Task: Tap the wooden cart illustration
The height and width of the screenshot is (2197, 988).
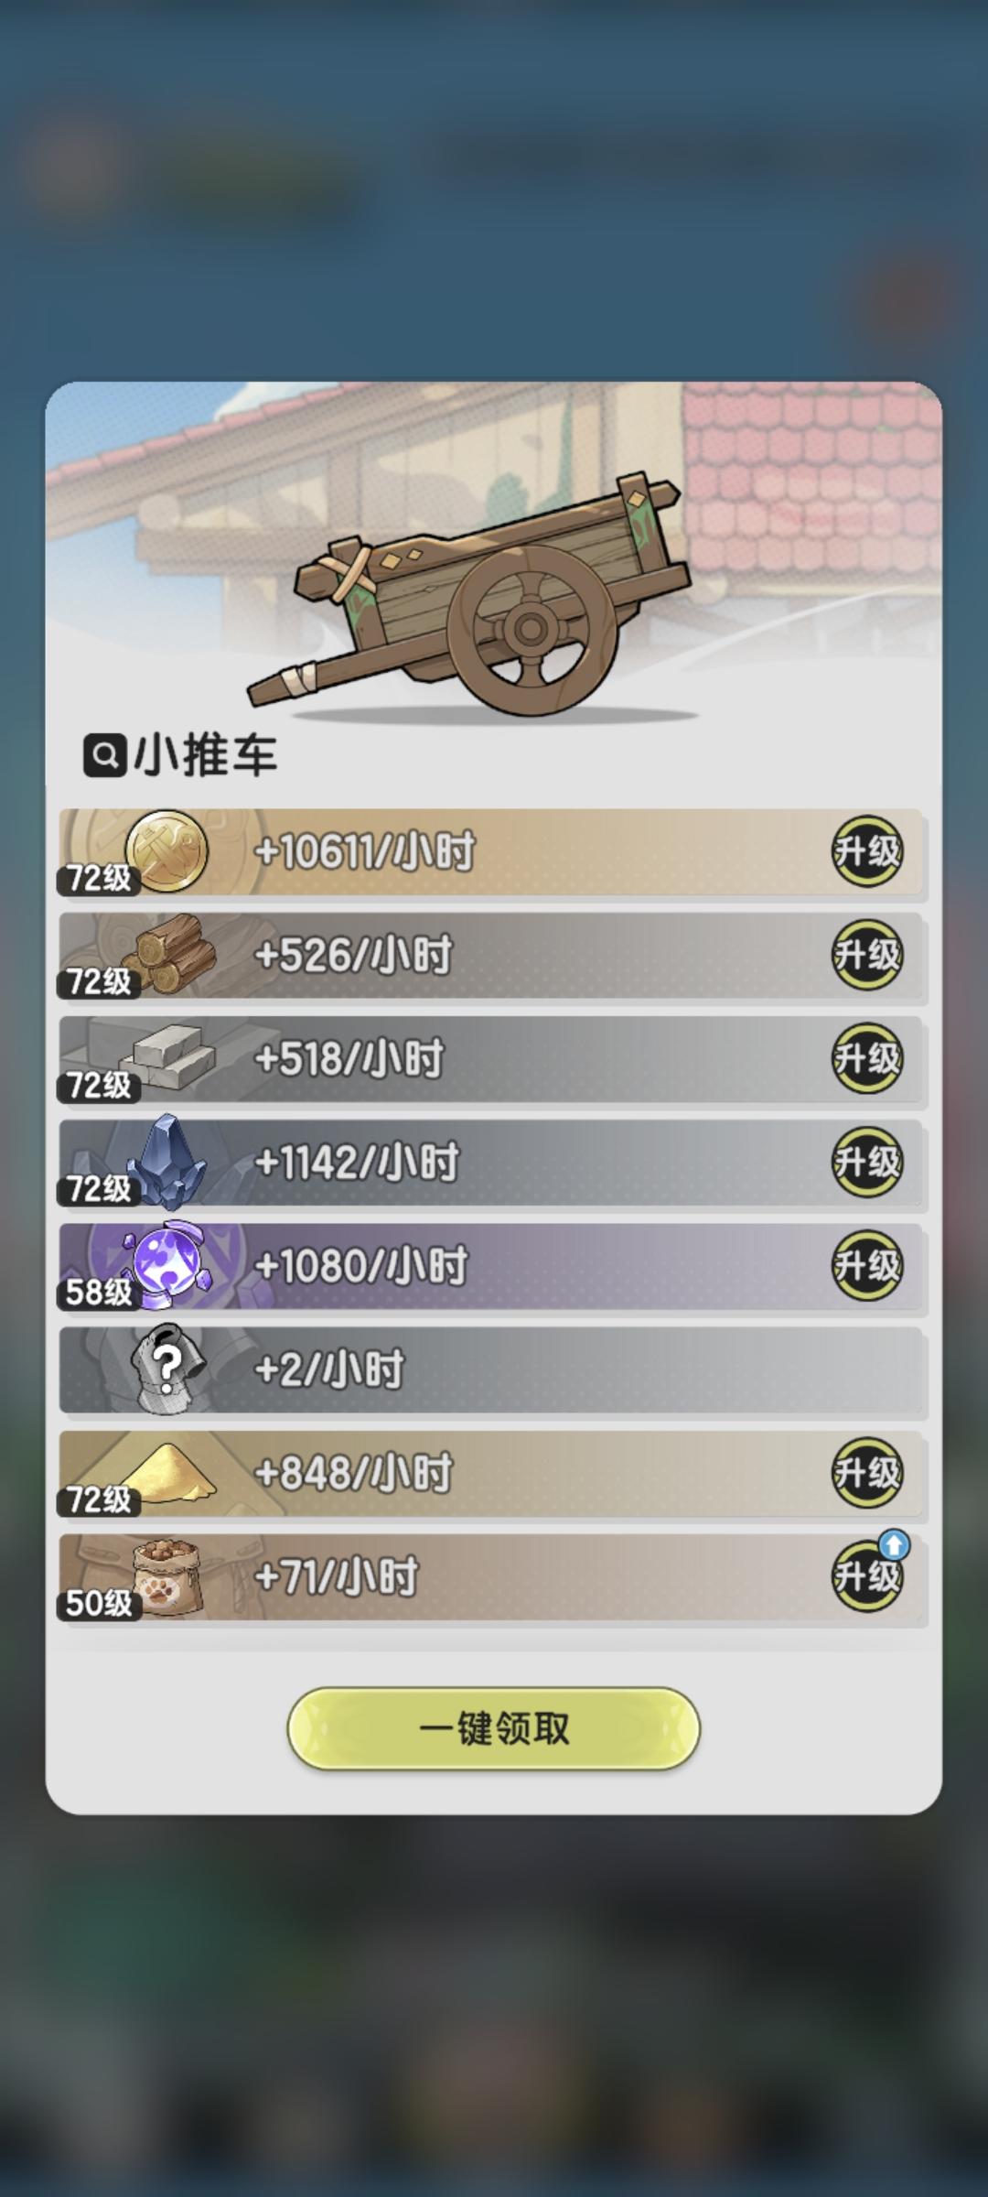Action: 468,595
